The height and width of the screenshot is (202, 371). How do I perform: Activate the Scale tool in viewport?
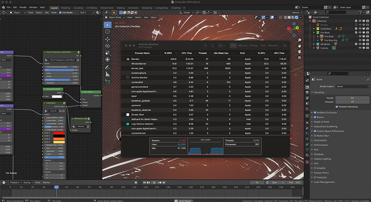tap(108, 53)
